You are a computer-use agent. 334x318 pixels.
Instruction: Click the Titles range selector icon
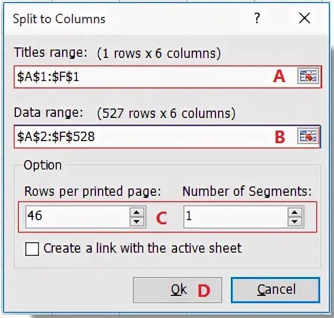(x=308, y=77)
